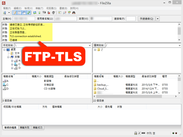183x137 pixels.
Task: Sort remote files by 檔案類型 column
Action: coord(132,76)
